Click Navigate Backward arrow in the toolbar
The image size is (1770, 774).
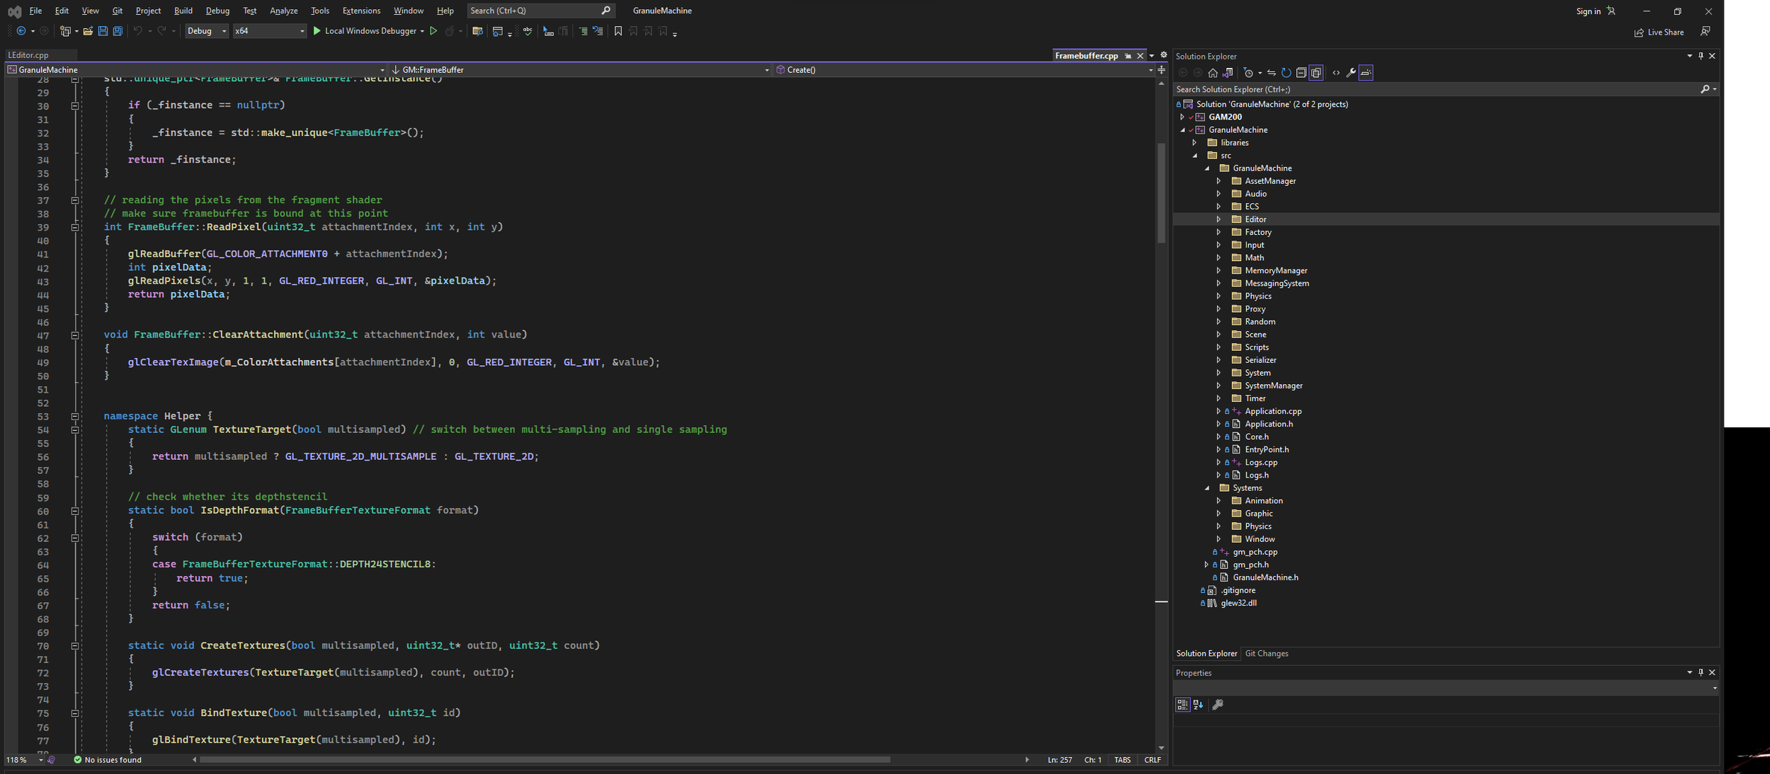click(21, 31)
